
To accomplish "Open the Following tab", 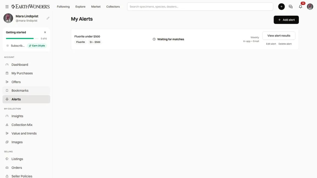I will pyautogui.click(x=63, y=7).
